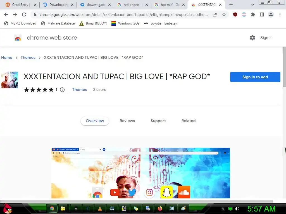This screenshot has width=286, height=214.
Task: Click the 5:57 AM taskbar clock
Action: [x=261, y=209]
